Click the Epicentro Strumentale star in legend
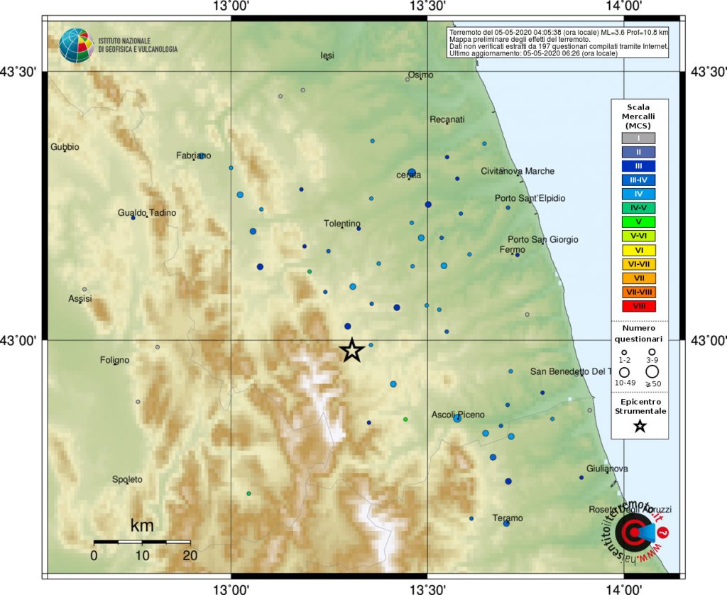 pyautogui.click(x=640, y=426)
